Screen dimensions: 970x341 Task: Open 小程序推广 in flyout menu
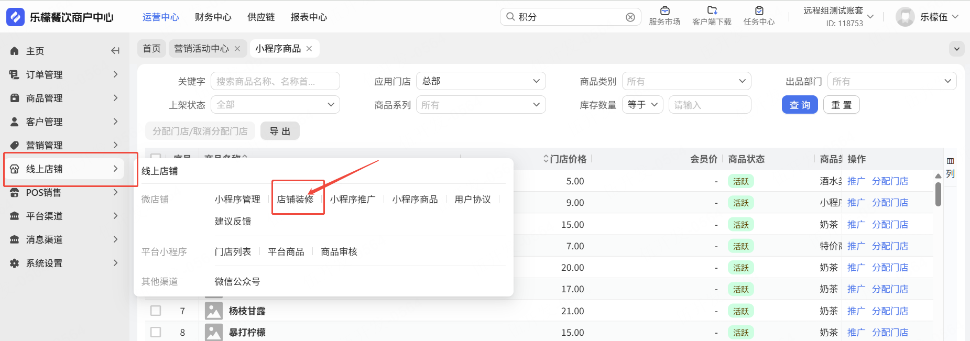[353, 199]
